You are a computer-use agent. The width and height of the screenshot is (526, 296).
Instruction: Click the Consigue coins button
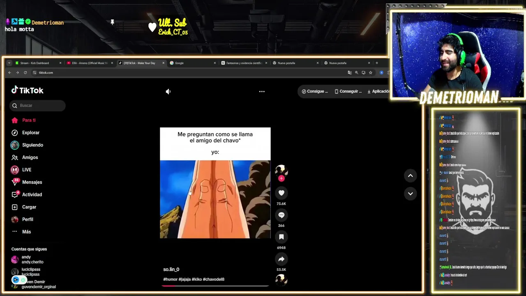click(x=315, y=91)
